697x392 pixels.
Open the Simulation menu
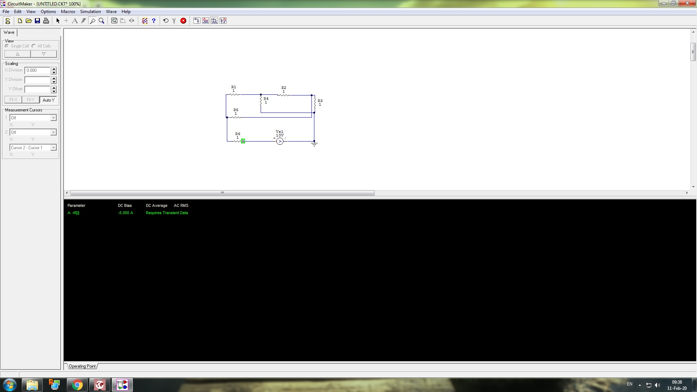(90, 12)
